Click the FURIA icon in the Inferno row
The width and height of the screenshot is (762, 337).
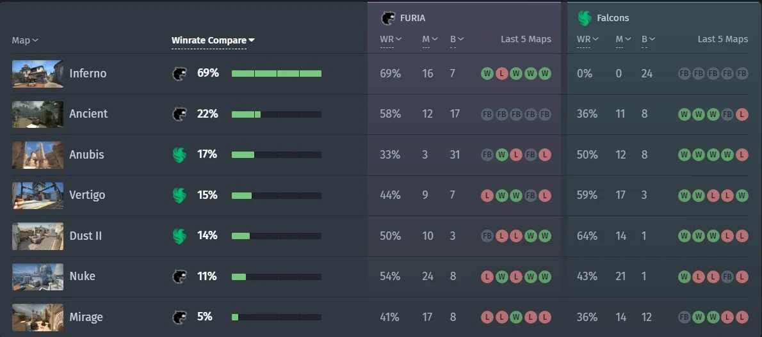179,74
